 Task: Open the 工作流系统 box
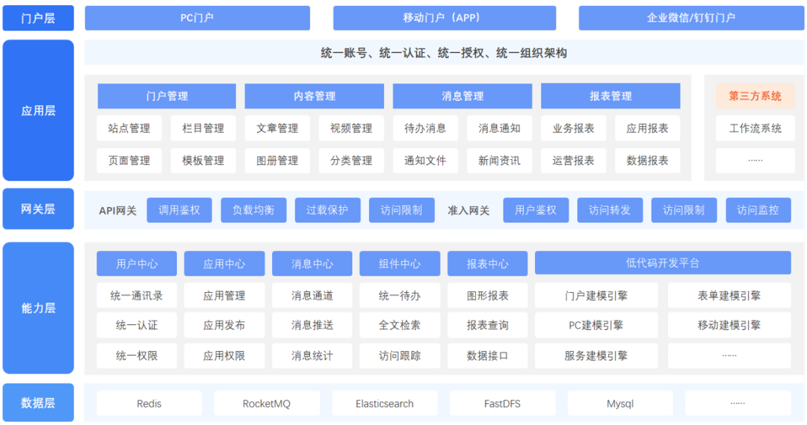click(x=755, y=128)
